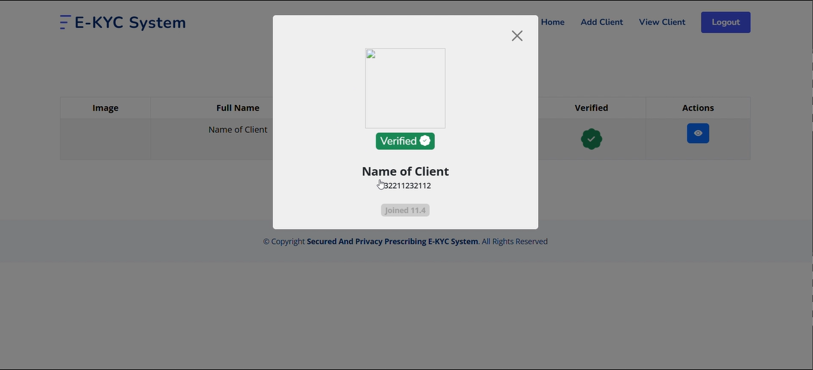The width and height of the screenshot is (813, 370).
Task: Select the client photo placeholder thumbnail
Action: (x=405, y=88)
